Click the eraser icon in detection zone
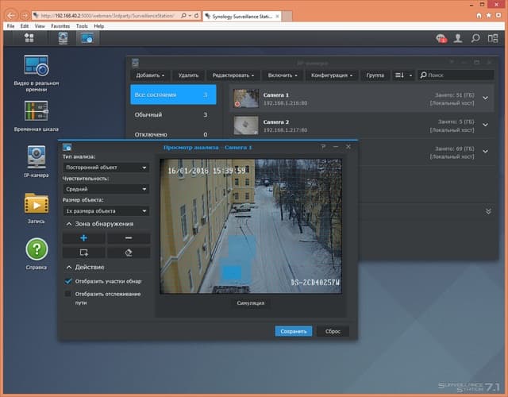 click(x=128, y=252)
